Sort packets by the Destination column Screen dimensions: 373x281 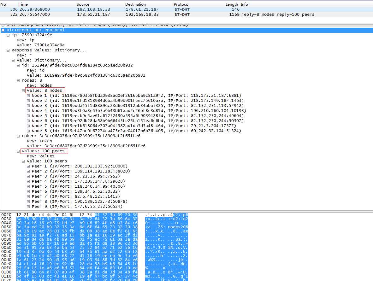pos(136,4)
